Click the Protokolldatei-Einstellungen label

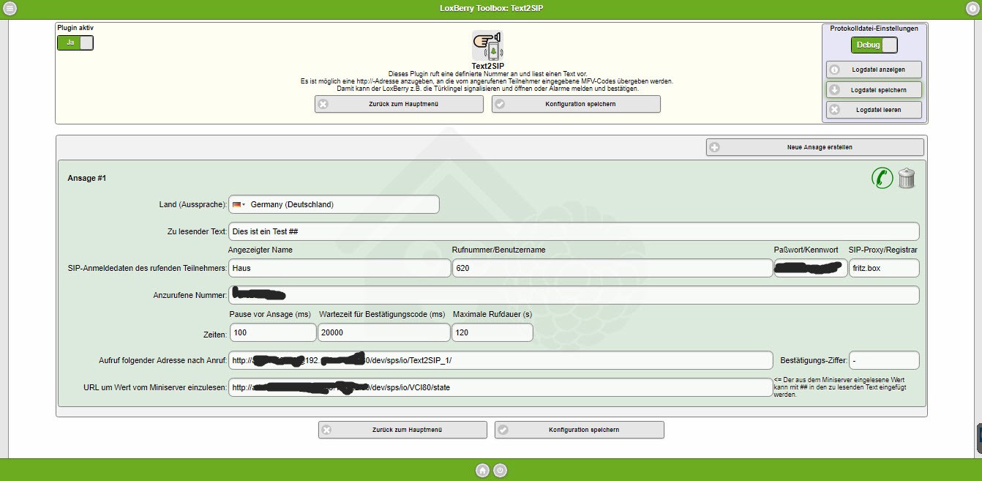[x=874, y=29]
